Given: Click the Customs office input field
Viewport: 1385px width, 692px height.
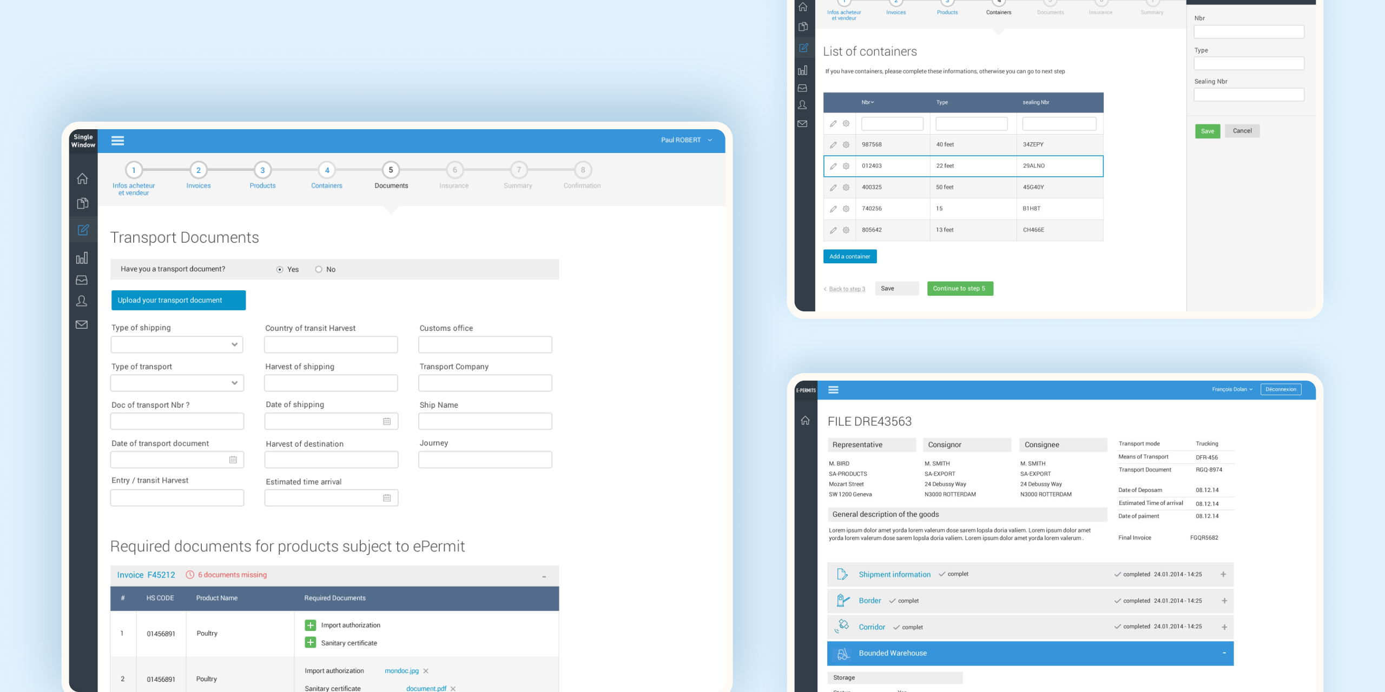Looking at the screenshot, I should [x=485, y=344].
